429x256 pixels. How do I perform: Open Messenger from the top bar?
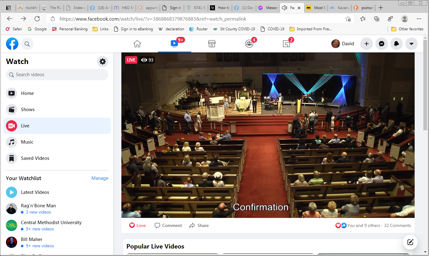381,44
